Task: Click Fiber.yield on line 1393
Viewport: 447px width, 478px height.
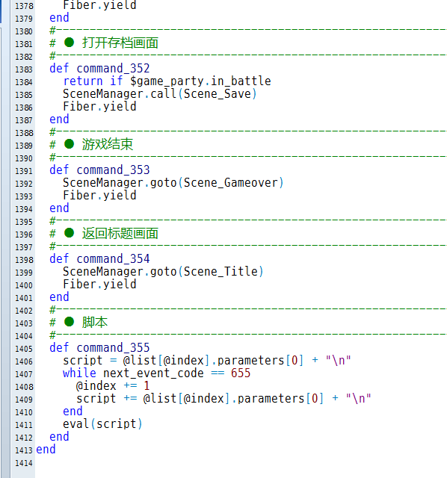Action: (99, 196)
